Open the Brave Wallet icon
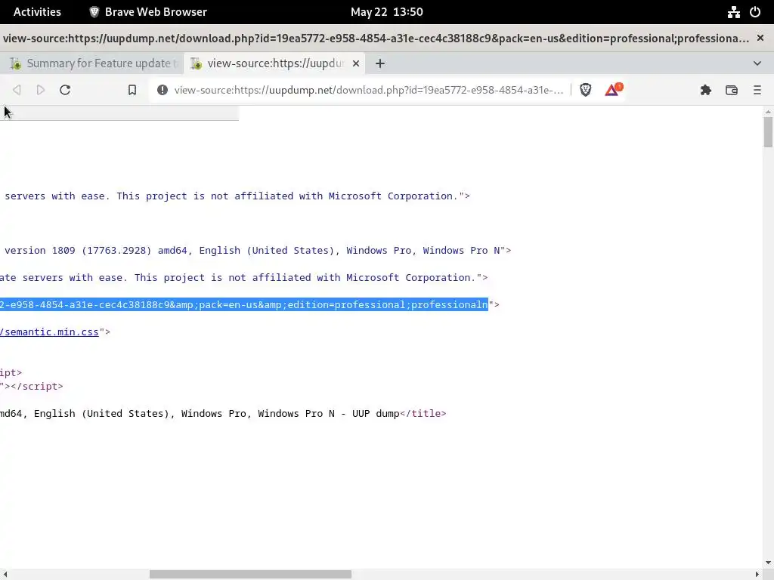The height and width of the screenshot is (580, 774). click(x=732, y=90)
